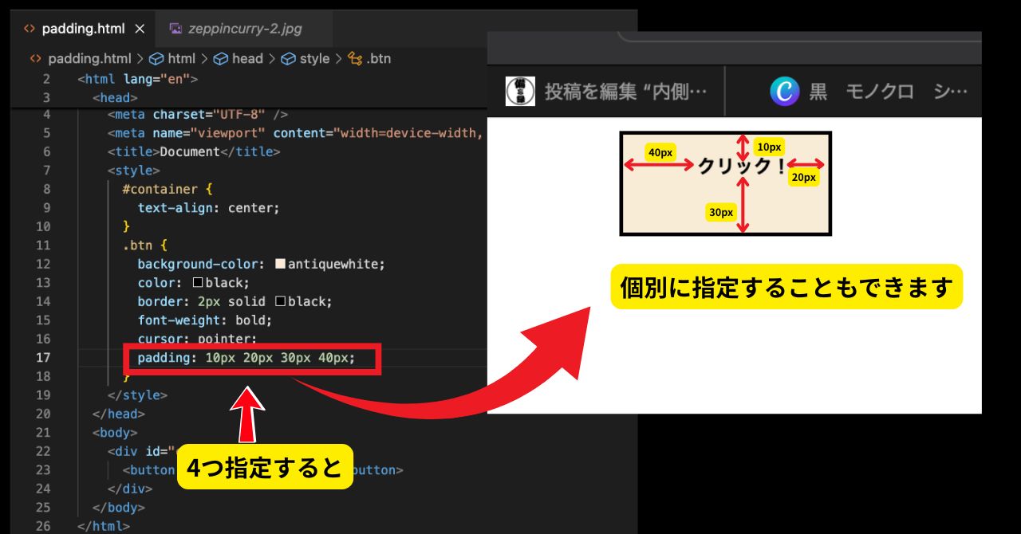Place cursor on the #container { line

[x=168, y=189]
